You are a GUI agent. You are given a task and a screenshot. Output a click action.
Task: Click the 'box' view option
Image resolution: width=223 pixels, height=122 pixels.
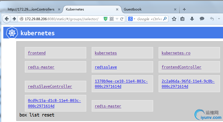[x=23, y=115]
